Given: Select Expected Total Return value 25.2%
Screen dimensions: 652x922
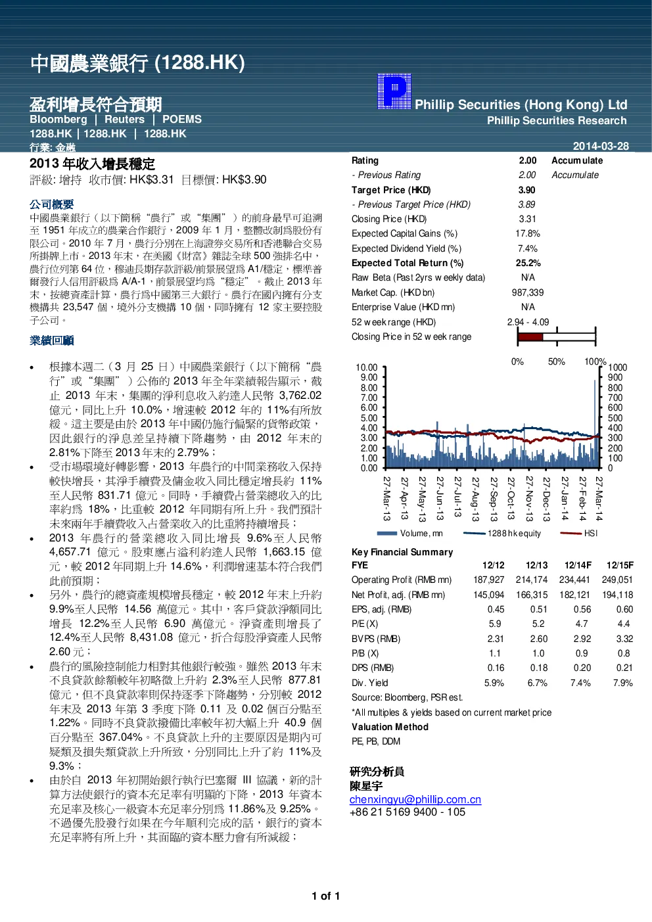Looking at the screenshot, I should pos(528,263).
